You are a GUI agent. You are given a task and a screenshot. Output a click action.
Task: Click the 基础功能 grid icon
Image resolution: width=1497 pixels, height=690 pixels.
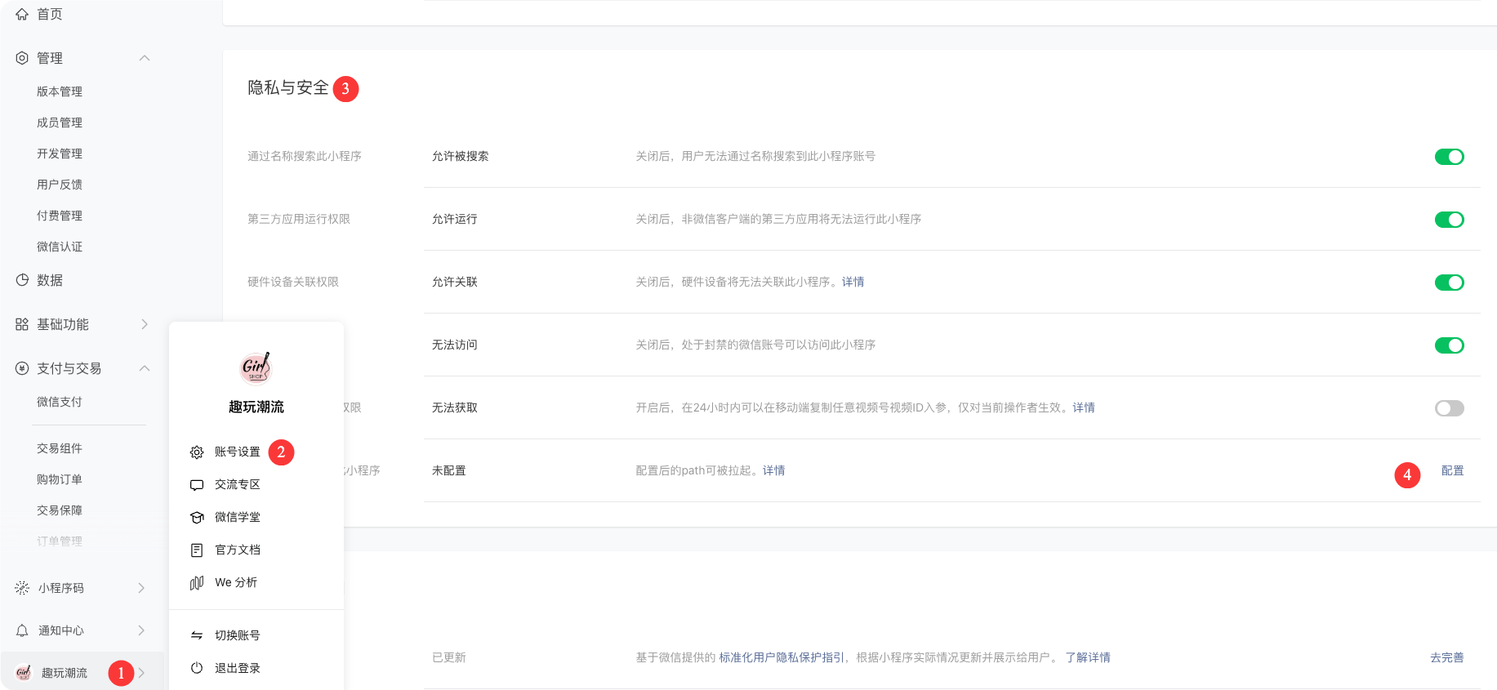click(x=22, y=324)
